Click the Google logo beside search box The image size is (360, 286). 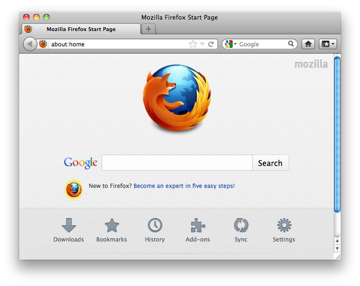[80, 163]
